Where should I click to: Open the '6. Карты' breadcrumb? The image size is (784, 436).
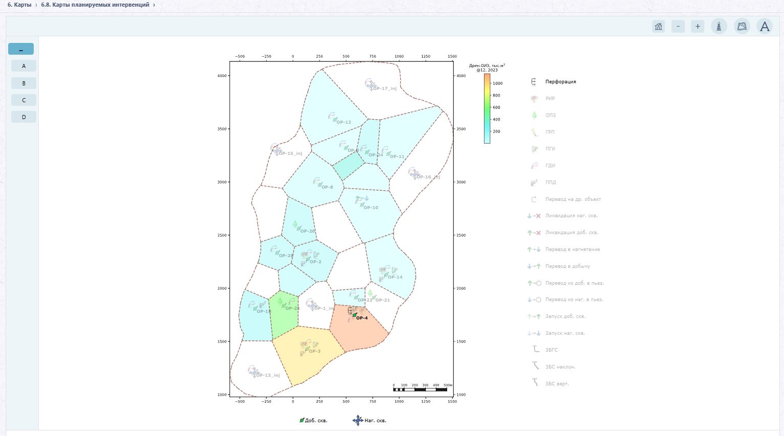[x=19, y=5]
